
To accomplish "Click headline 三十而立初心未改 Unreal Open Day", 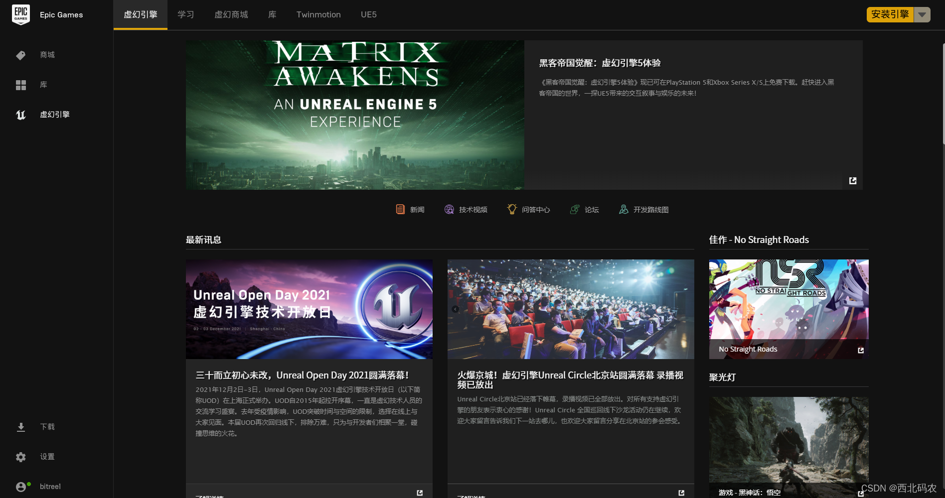I will tap(302, 375).
